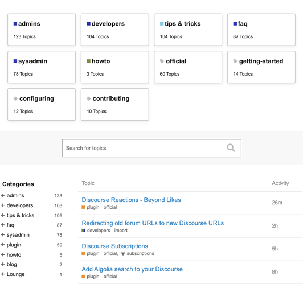Expand the plugin category in sidebar
The image size is (303, 284).
(3, 245)
